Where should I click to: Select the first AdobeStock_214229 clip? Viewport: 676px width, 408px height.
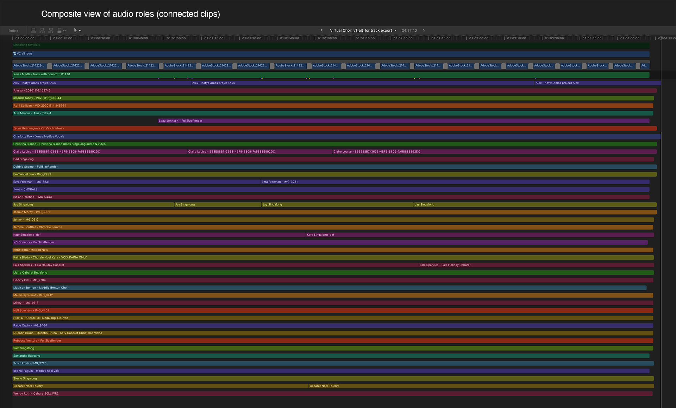[29, 65]
